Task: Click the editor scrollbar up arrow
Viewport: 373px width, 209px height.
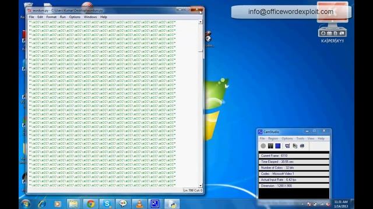Action: click(x=200, y=22)
